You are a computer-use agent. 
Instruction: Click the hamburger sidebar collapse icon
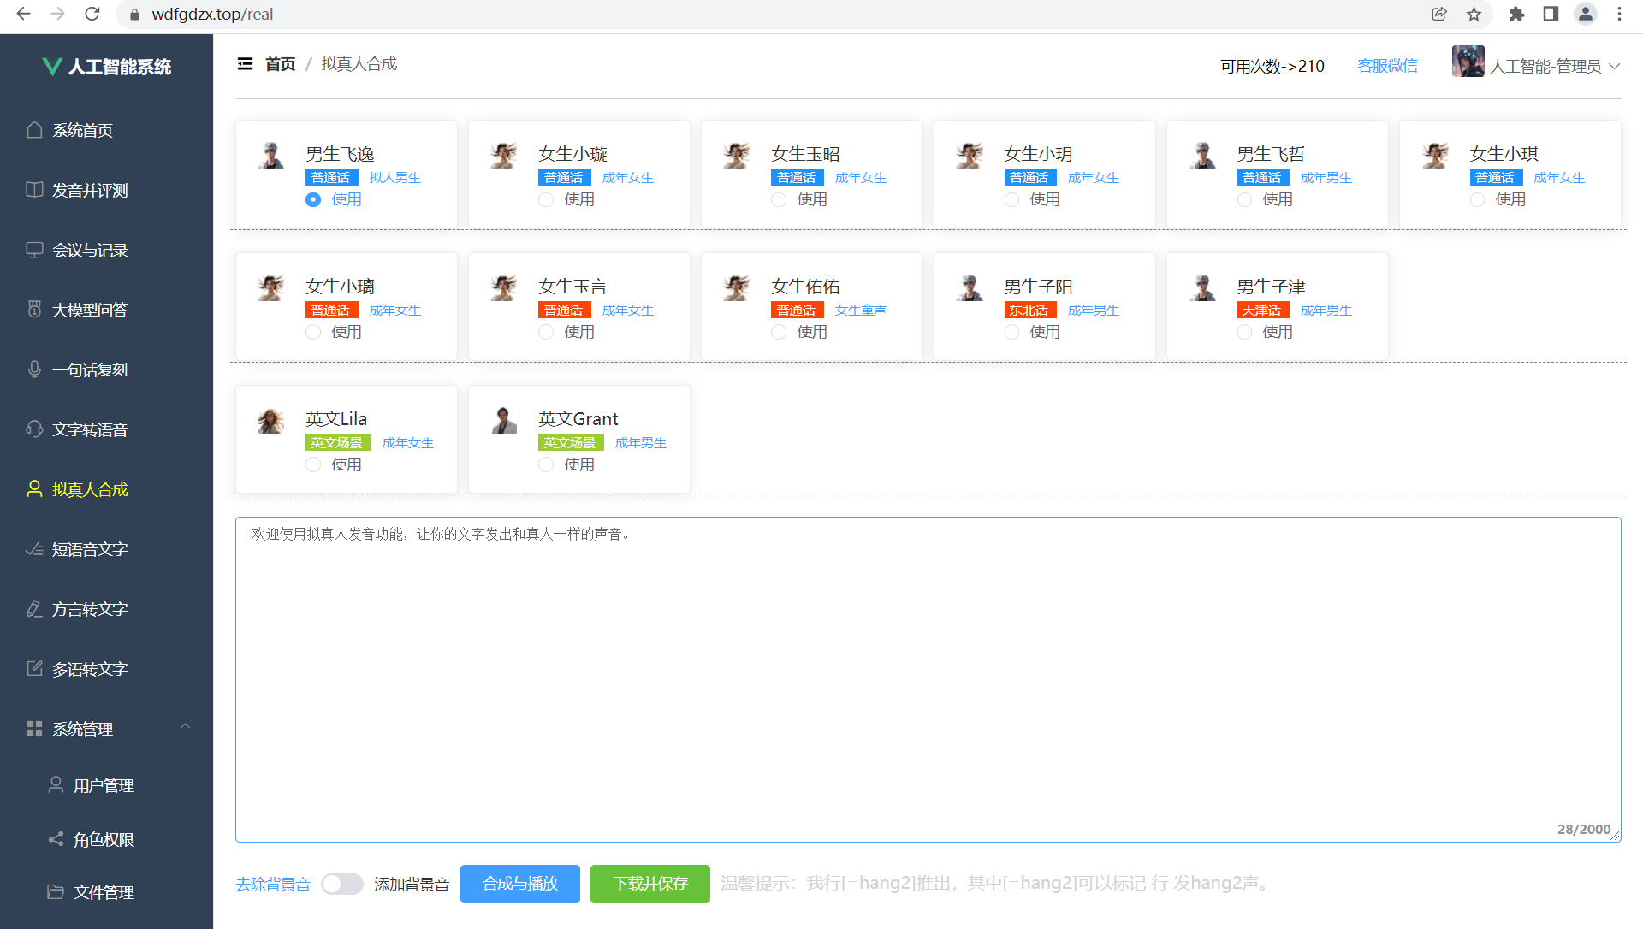click(x=245, y=64)
